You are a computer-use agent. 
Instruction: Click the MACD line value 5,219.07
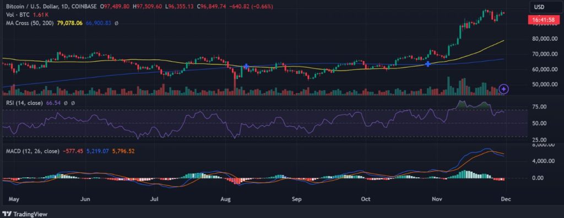[97, 151]
